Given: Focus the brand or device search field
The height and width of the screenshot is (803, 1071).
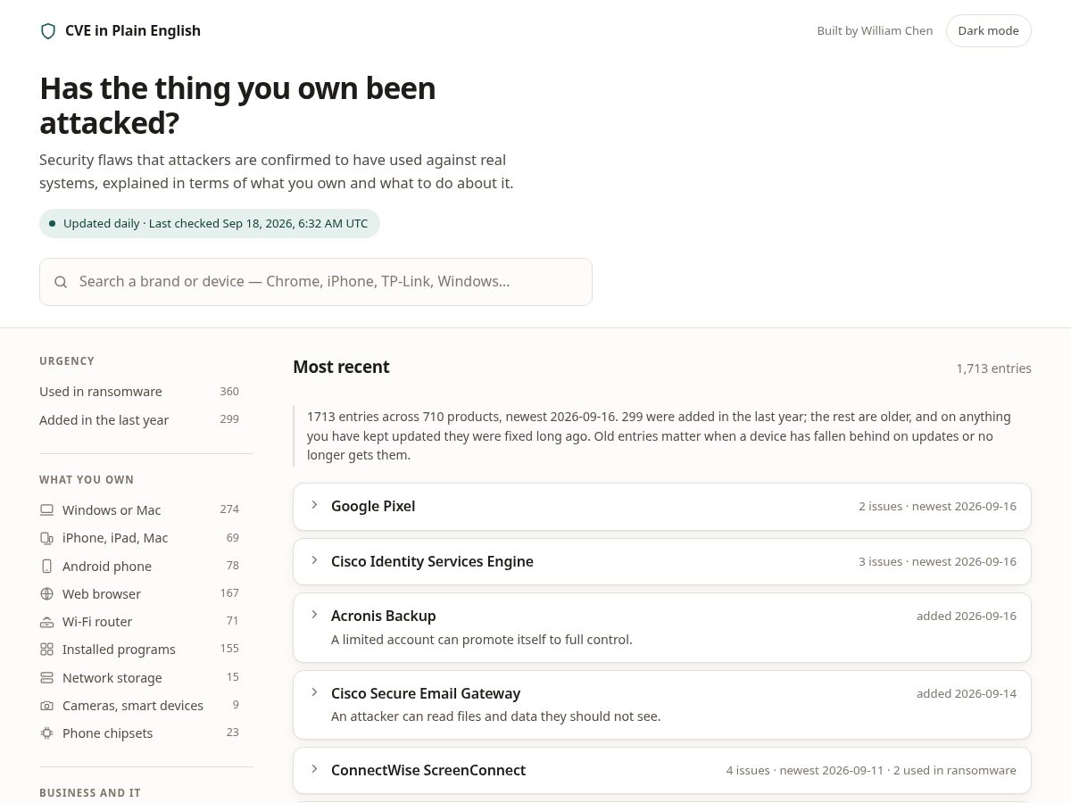Looking at the screenshot, I should [x=316, y=282].
